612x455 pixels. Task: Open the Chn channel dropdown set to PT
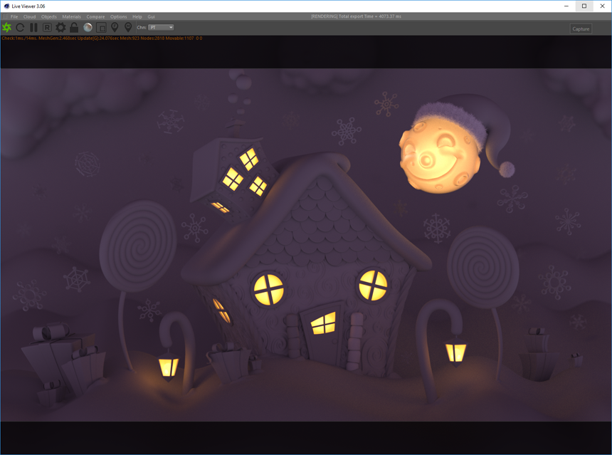(x=162, y=27)
